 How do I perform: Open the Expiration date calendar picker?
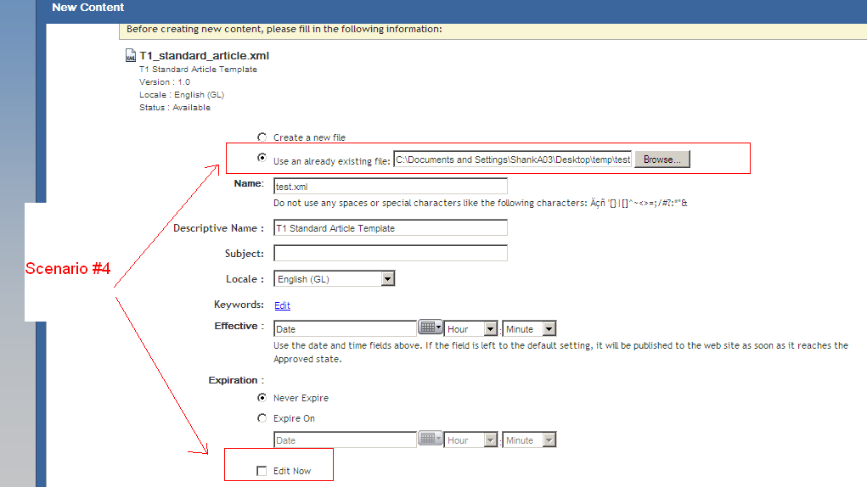click(x=431, y=439)
